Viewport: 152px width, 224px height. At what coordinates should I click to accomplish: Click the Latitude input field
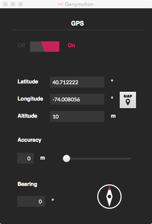pyautogui.click(x=77, y=82)
